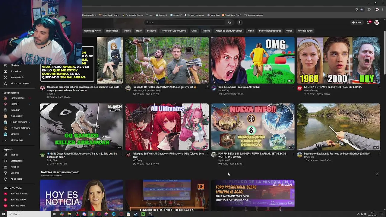Open YouTube Premium link
This screenshot has height=217, width=386.
coord(19,193)
